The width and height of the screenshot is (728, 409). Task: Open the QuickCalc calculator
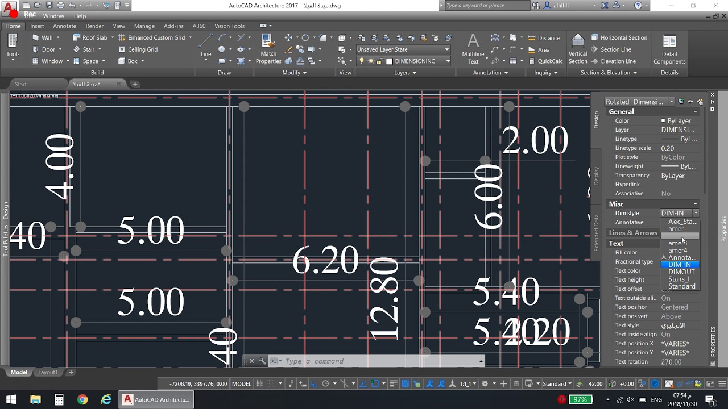(x=545, y=61)
